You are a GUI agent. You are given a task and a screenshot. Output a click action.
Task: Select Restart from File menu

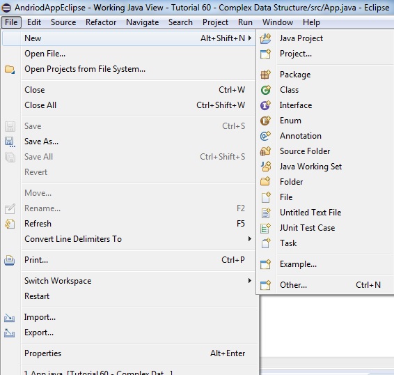(129, 296)
